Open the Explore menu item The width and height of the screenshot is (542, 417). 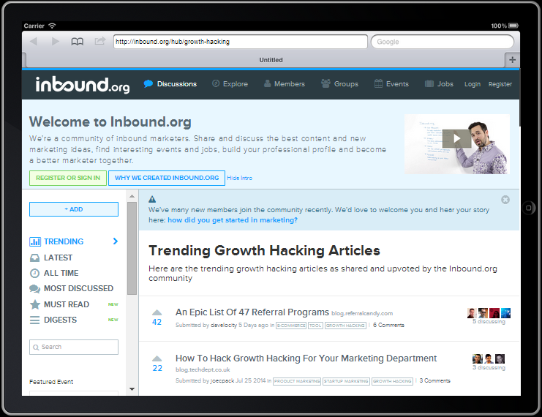(x=230, y=84)
